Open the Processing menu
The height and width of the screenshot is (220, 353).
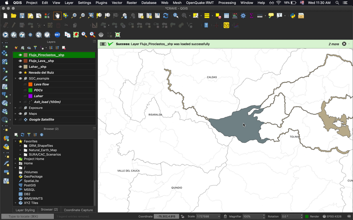click(x=227, y=3)
